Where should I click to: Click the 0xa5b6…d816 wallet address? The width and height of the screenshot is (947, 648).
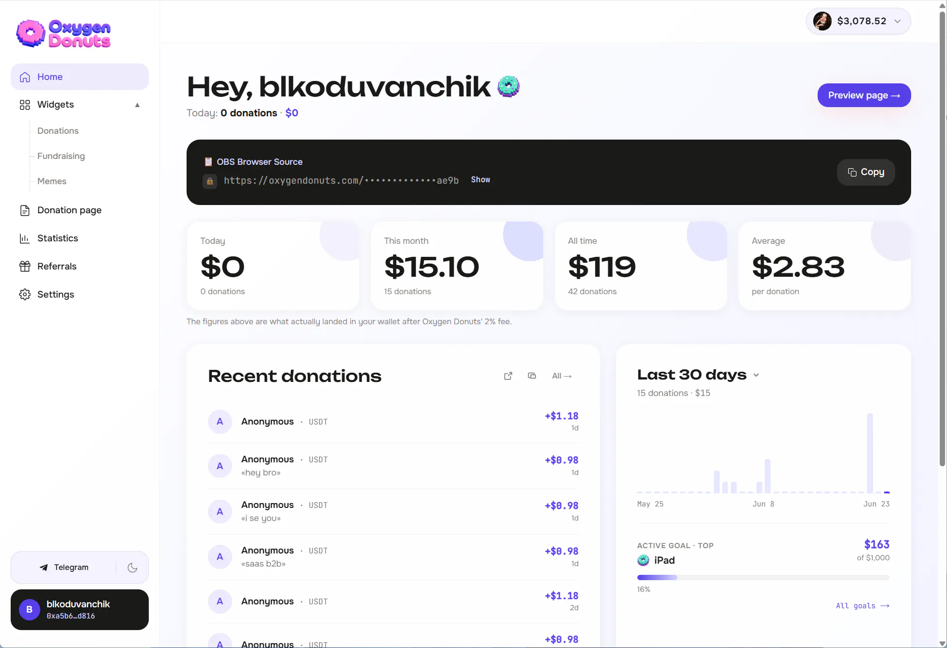71,616
